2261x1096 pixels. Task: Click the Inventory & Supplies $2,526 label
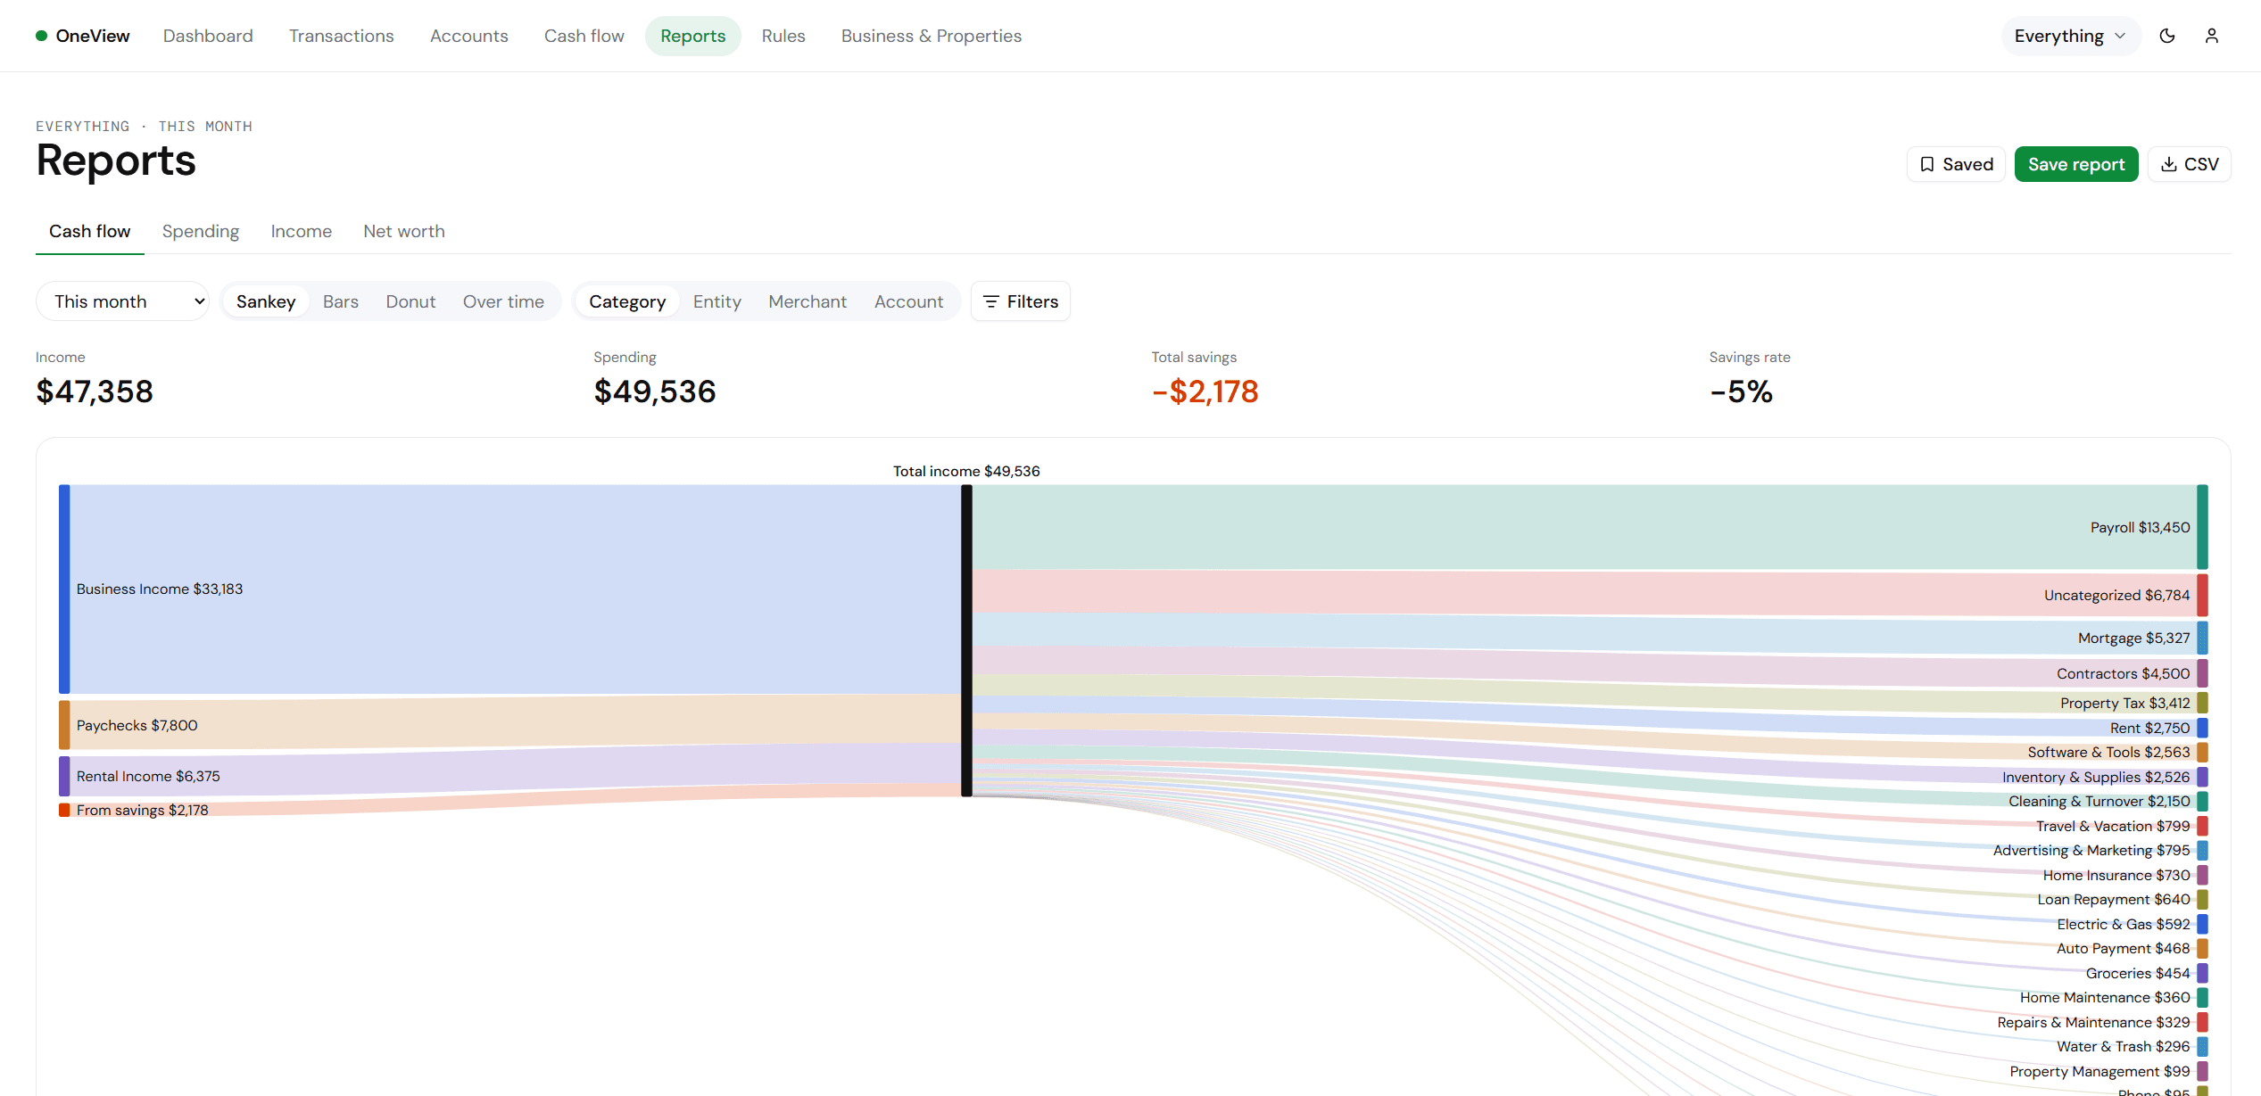(x=2096, y=777)
